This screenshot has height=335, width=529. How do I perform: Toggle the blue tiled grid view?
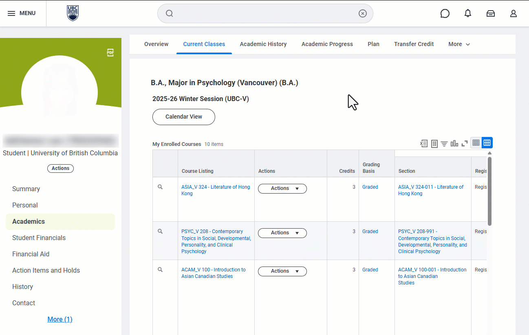click(487, 143)
